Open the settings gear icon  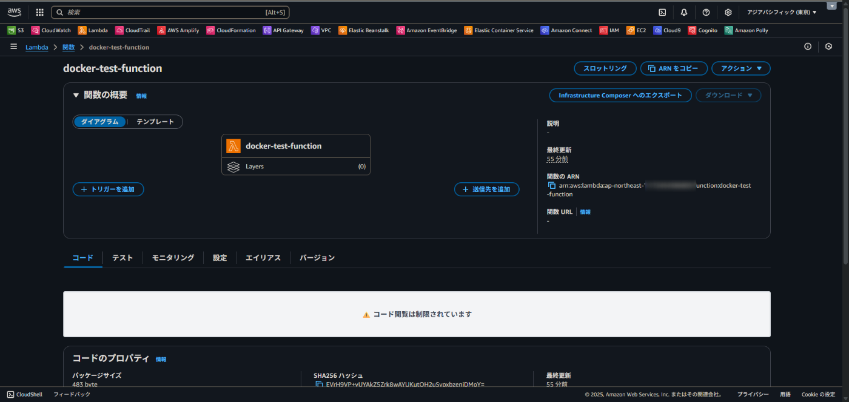click(728, 12)
